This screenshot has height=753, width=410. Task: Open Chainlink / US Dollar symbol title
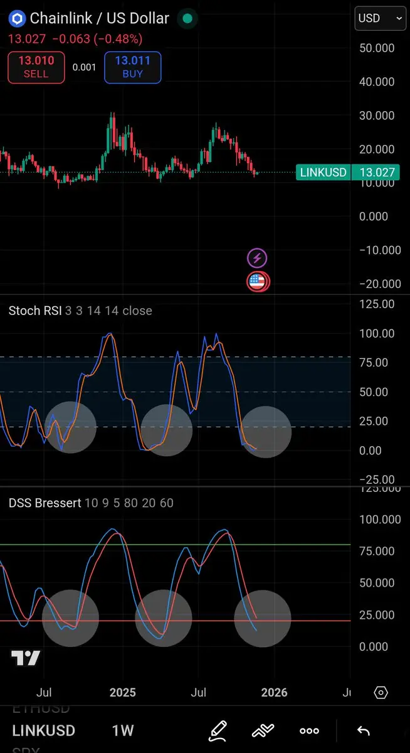pyautogui.click(x=99, y=19)
